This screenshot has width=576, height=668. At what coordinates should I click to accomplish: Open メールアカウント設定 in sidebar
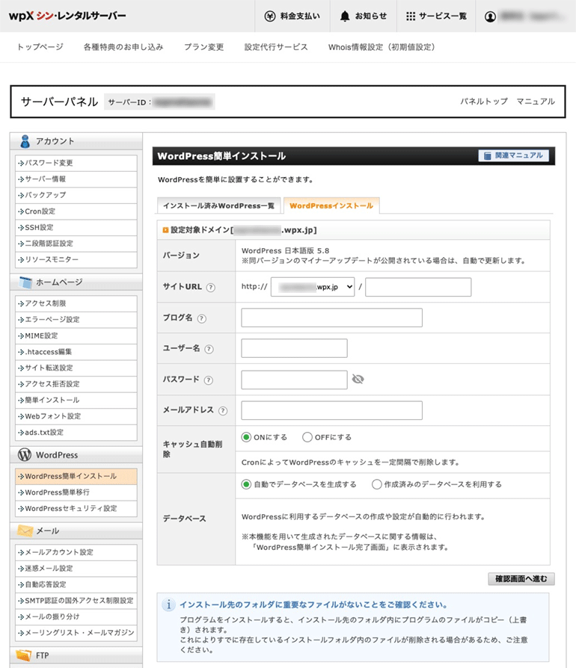[76, 552]
